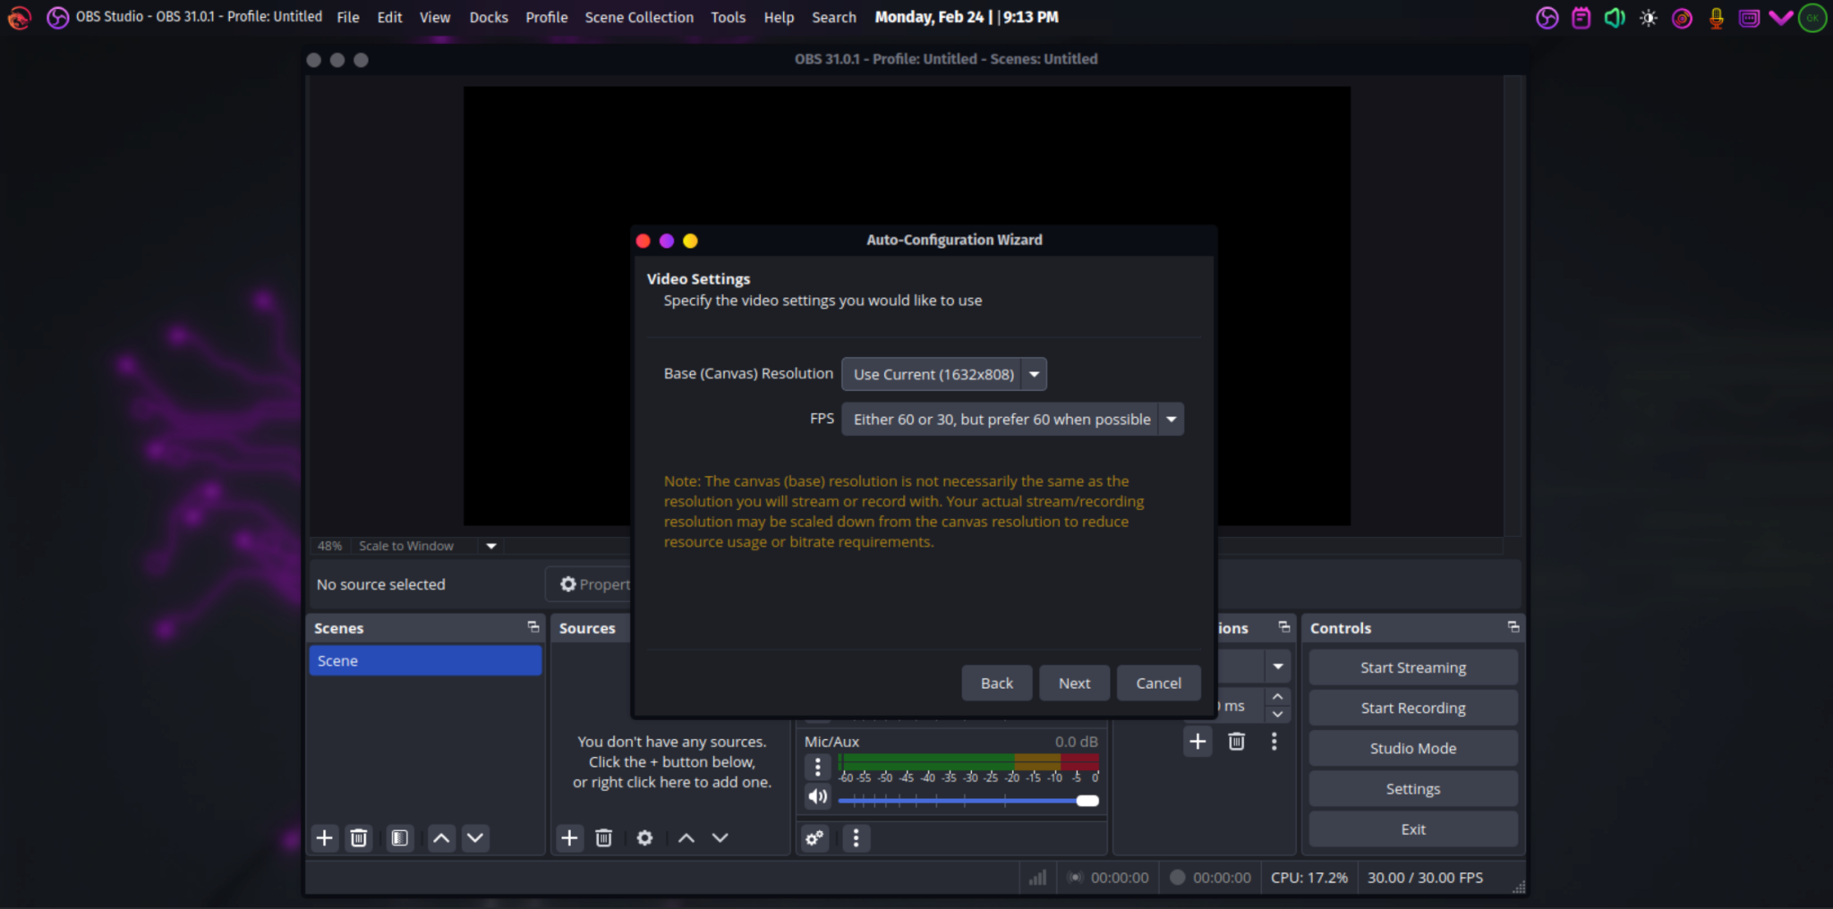Select the Scene in the Scenes list
This screenshot has width=1833, height=909.
(424, 660)
